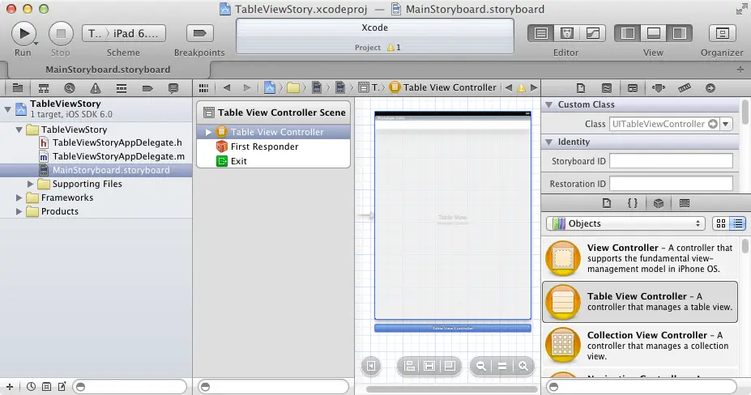
Task: Click the Run button in toolbar
Action: tap(24, 33)
